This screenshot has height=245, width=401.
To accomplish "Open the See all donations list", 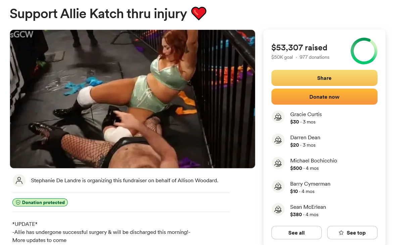I will coord(296,233).
